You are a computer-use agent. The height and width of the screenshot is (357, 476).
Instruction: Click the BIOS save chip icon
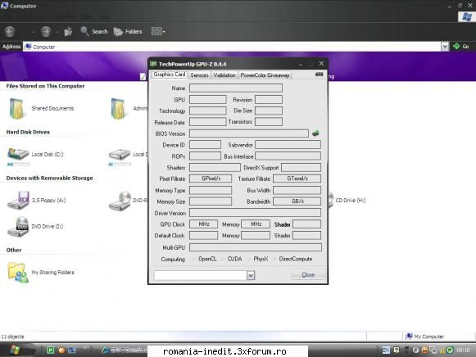coord(315,133)
